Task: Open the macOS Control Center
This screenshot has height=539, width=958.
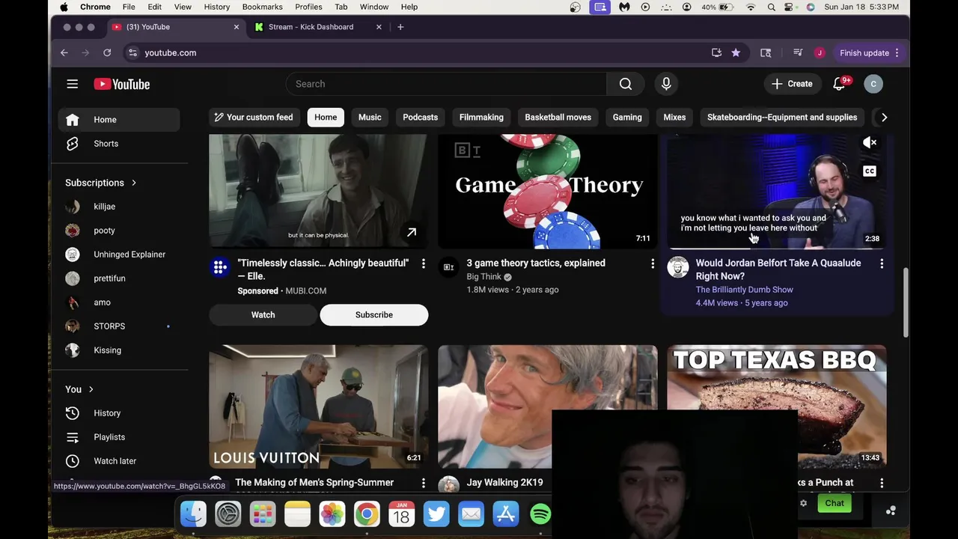Action: click(x=789, y=7)
